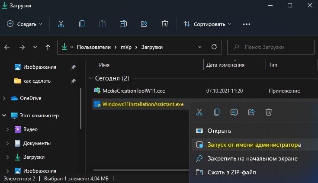Click the Paste icon in the top toolbar
The image size is (318, 183).
tap(103, 24)
